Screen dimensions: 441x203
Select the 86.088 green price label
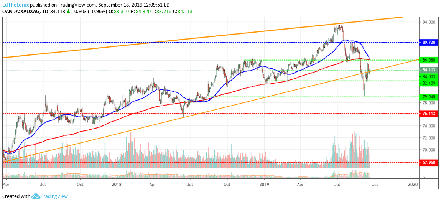pyautogui.click(x=429, y=60)
